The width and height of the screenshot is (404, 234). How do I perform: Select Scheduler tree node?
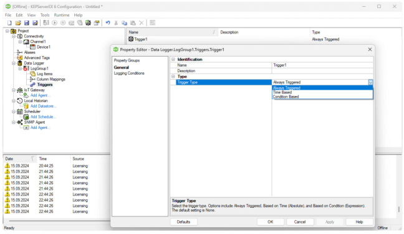32,111
